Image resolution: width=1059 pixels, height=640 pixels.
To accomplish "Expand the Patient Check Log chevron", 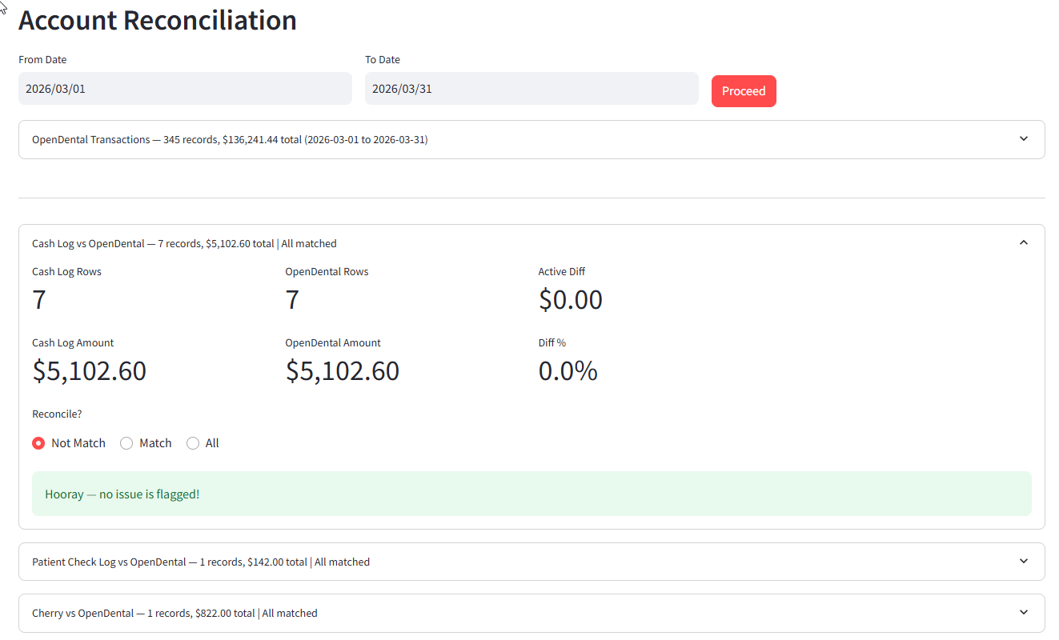I will tap(1023, 562).
